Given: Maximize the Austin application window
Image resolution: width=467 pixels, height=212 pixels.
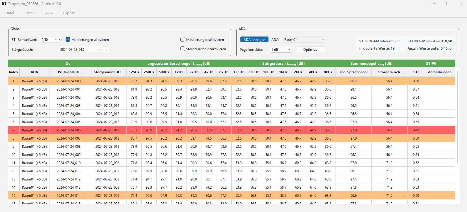Looking at the screenshot, I should [x=447, y=4].
